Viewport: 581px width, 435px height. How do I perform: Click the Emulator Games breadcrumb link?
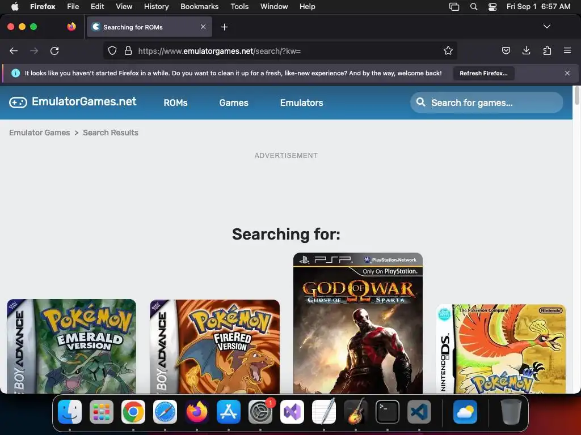click(40, 133)
